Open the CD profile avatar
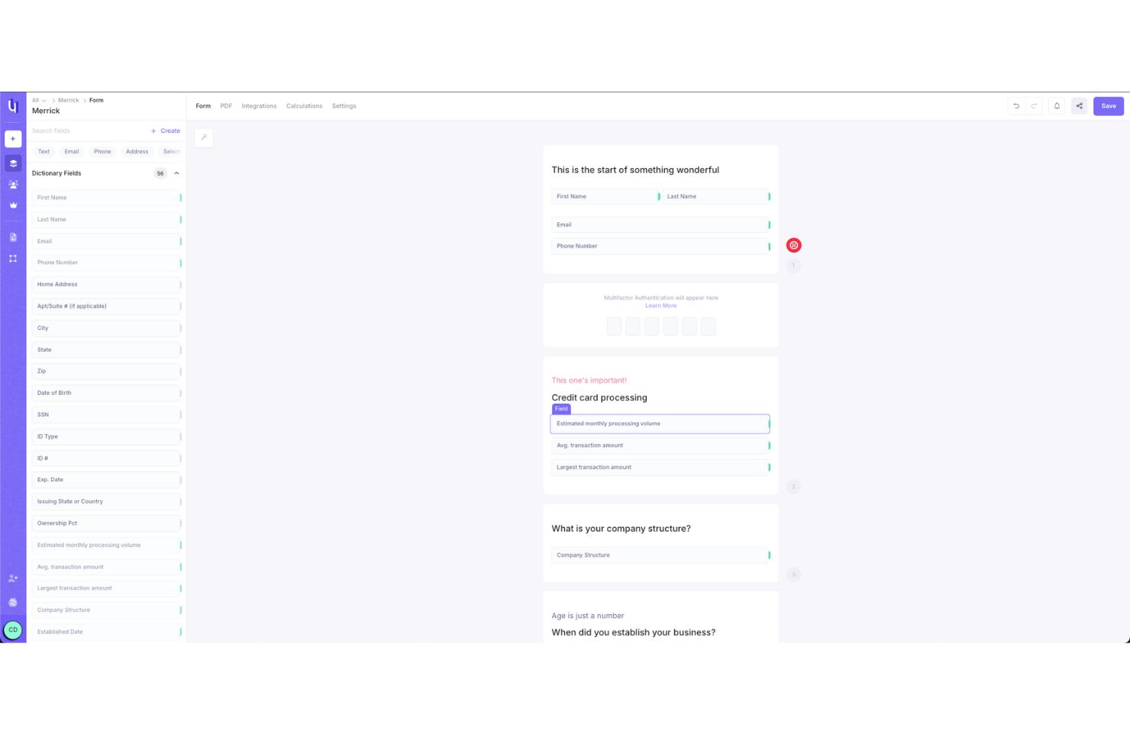1130x754 pixels. coord(12,629)
